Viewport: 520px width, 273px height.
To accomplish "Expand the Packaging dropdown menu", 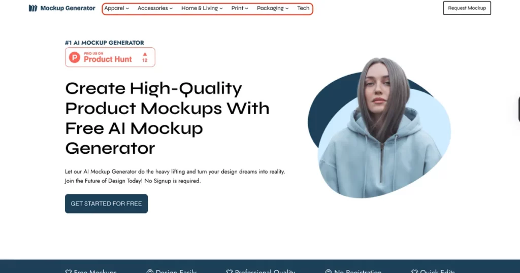I will click(272, 8).
